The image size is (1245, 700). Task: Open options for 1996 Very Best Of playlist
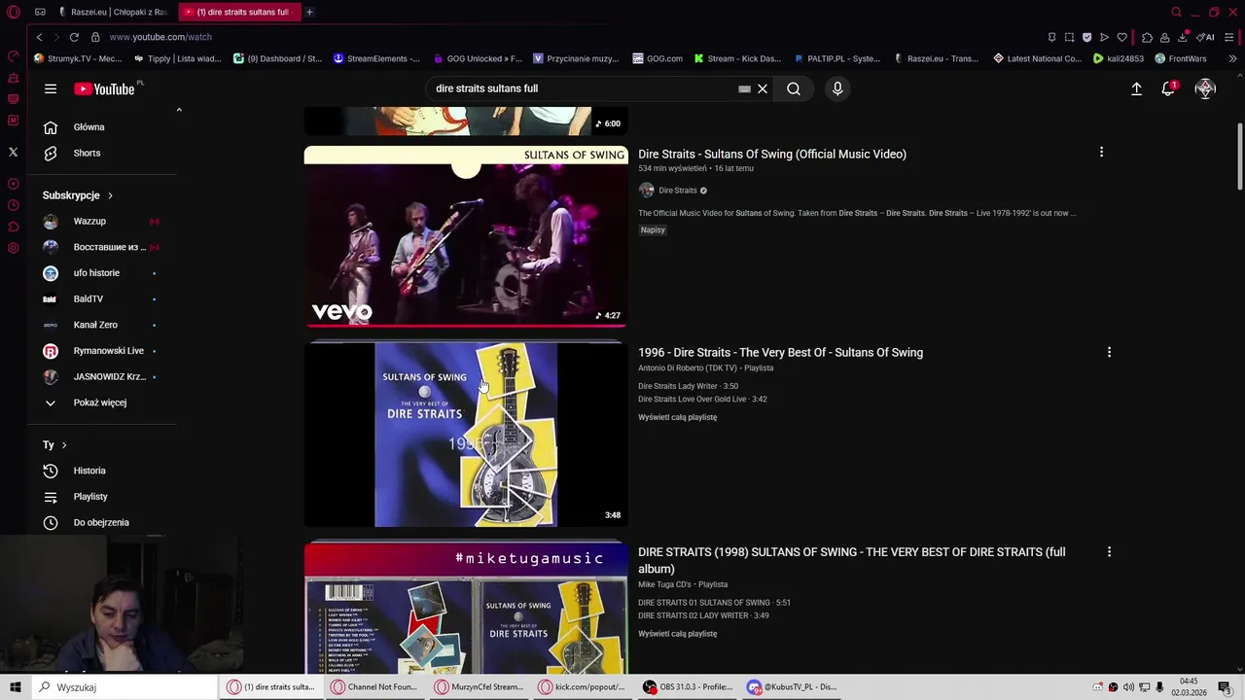[x=1109, y=352]
